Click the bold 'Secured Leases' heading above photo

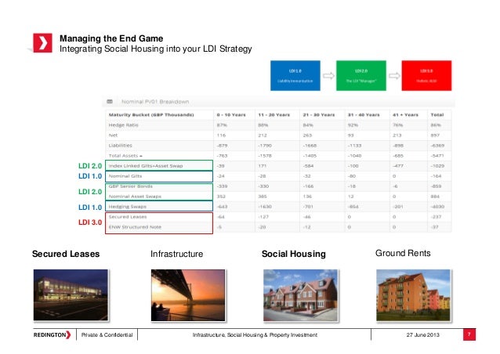66,254
